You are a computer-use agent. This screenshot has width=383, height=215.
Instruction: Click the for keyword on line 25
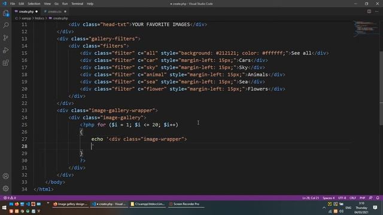pos(102,125)
